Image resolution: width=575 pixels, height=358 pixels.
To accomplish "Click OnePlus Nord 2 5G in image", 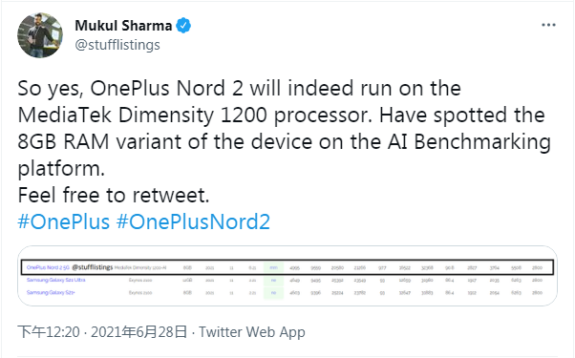I will pyautogui.click(x=48, y=267).
